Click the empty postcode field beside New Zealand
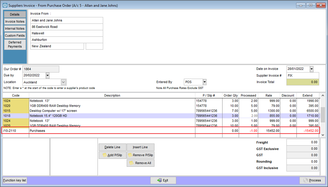The height and width of the screenshot is (187, 328). coord(94,46)
